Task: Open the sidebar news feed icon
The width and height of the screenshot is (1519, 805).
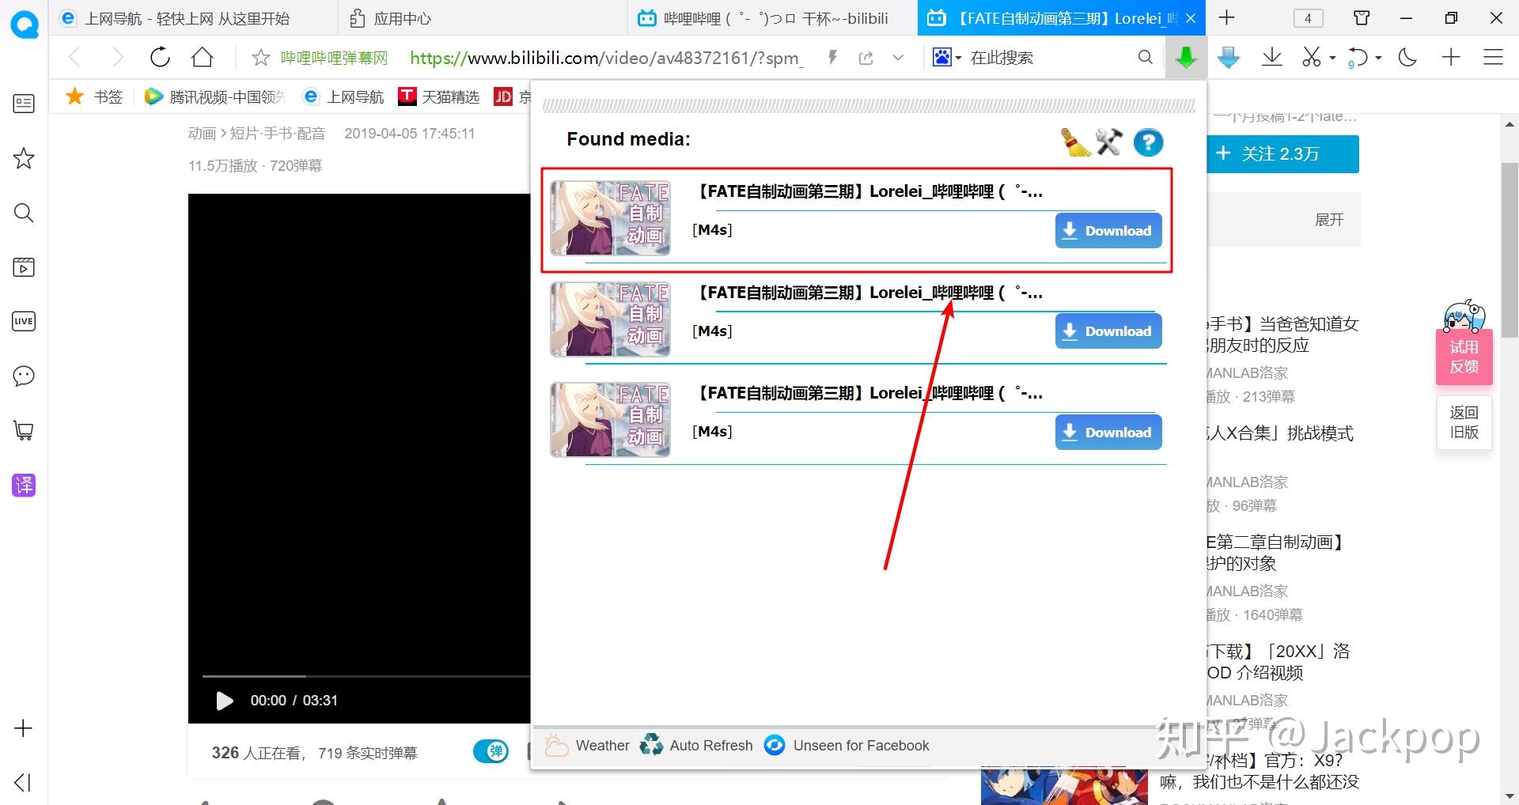Action: [24, 104]
